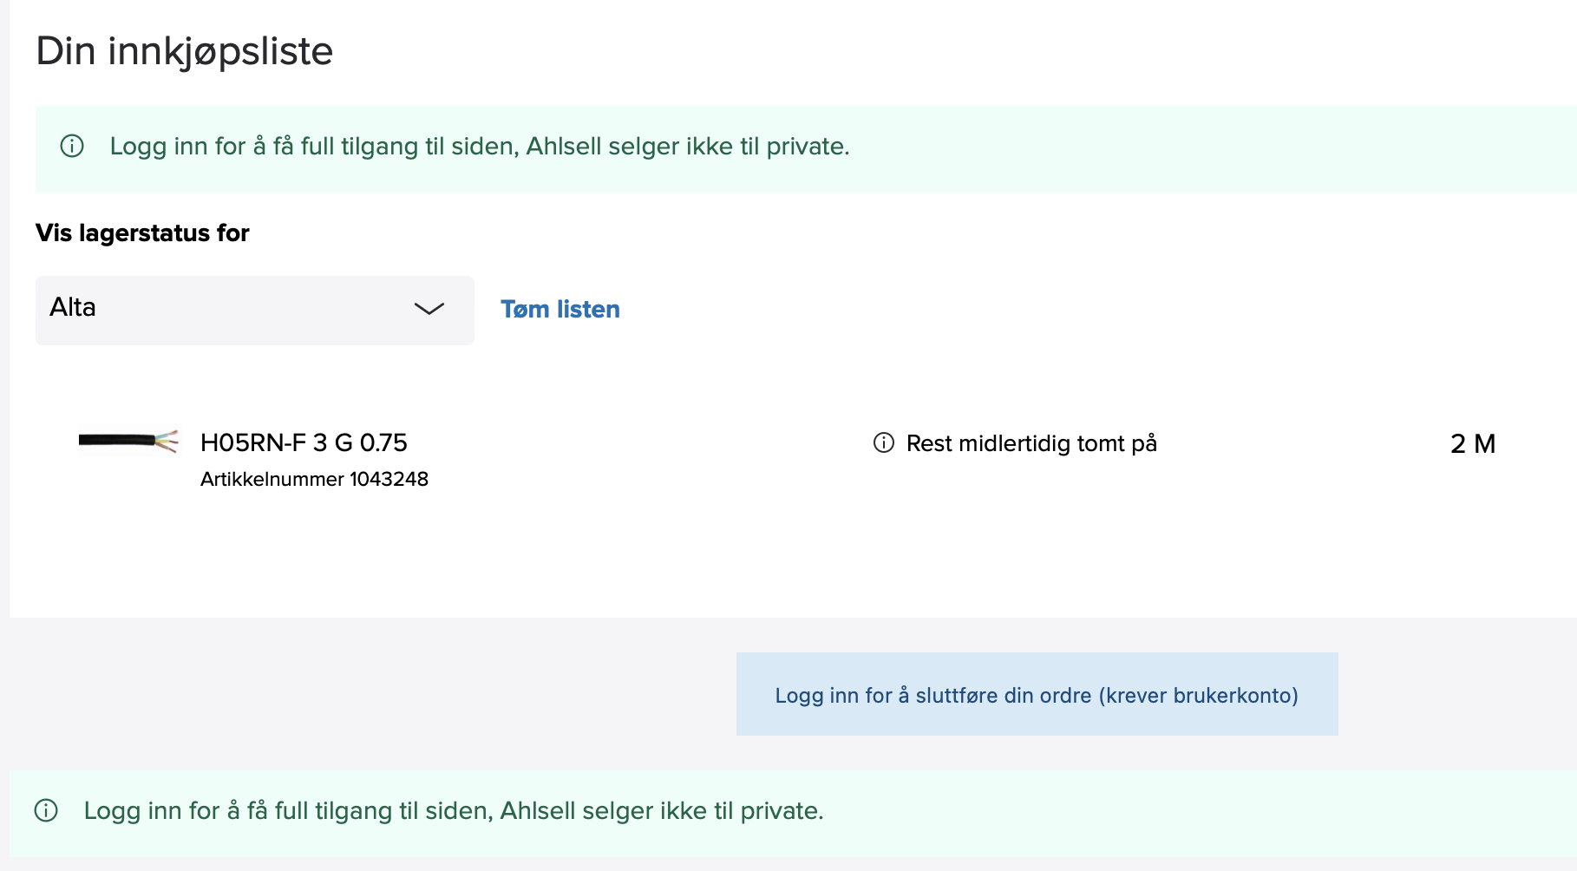Click the Din innkjøpsliste heading
Screen dimensions: 1577x871
184,51
